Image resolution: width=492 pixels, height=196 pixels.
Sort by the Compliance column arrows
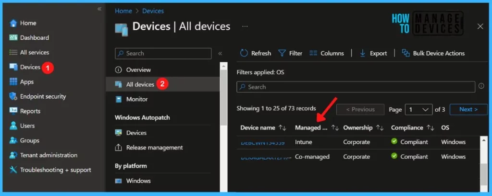pos(430,128)
